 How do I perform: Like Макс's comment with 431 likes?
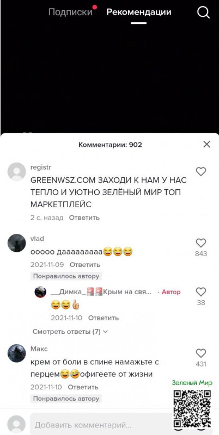coord(201,353)
